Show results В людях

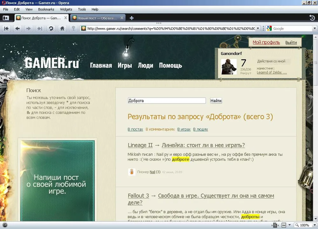(x=201, y=129)
